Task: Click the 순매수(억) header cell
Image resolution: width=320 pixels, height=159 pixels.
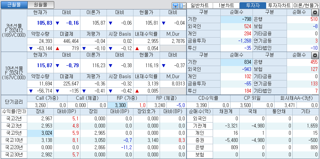Action: coord(200,112)
